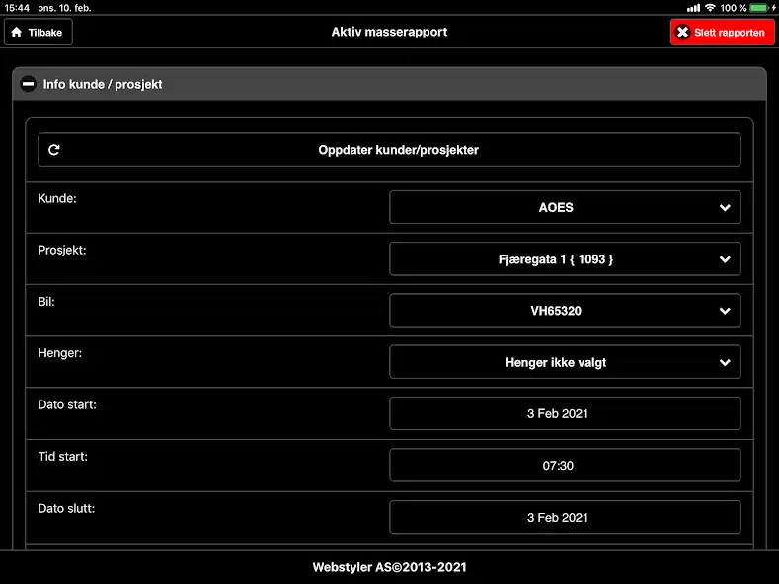The image size is (779, 584).
Task: Click the Dato start: label
Action: 67,404
